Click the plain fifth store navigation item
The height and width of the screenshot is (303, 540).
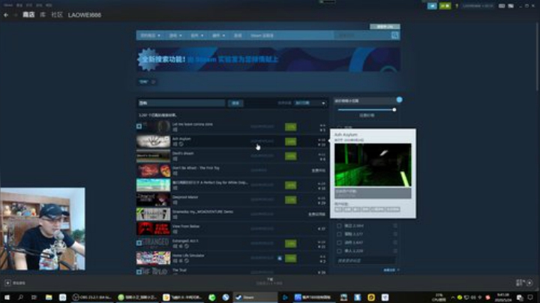tap(238, 35)
